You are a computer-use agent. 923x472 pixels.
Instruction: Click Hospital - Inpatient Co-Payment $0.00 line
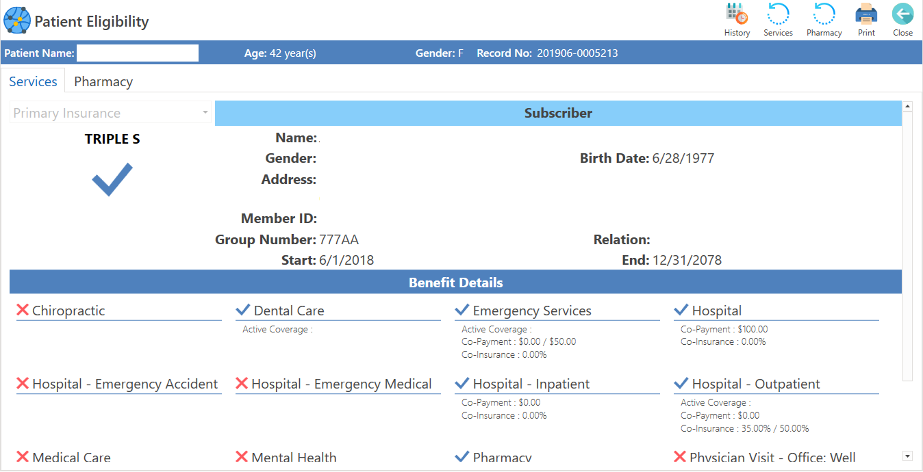[x=501, y=402]
